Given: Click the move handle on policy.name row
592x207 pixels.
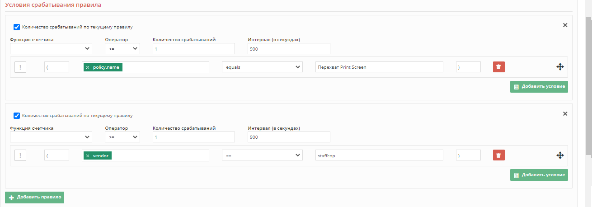Looking at the screenshot, I should pyautogui.click(x=560, y=67).
